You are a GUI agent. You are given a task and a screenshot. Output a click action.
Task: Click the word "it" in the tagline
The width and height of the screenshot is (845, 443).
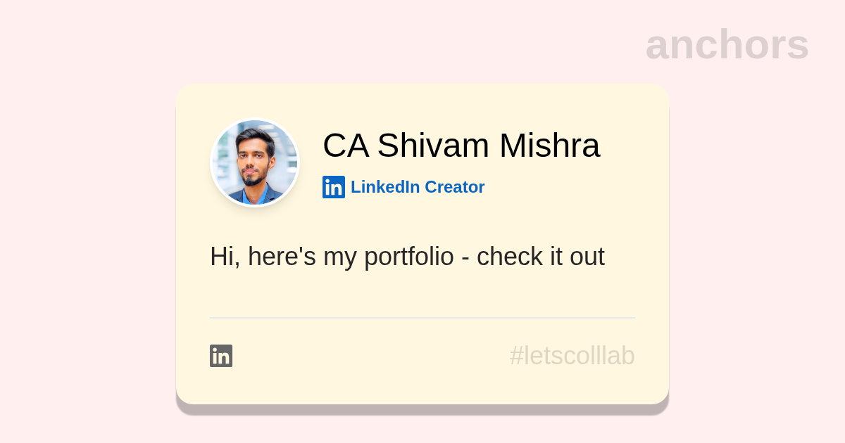click(556, 257)
